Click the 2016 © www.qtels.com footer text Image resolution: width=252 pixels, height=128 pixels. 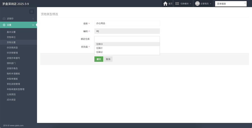coord(13,125)
